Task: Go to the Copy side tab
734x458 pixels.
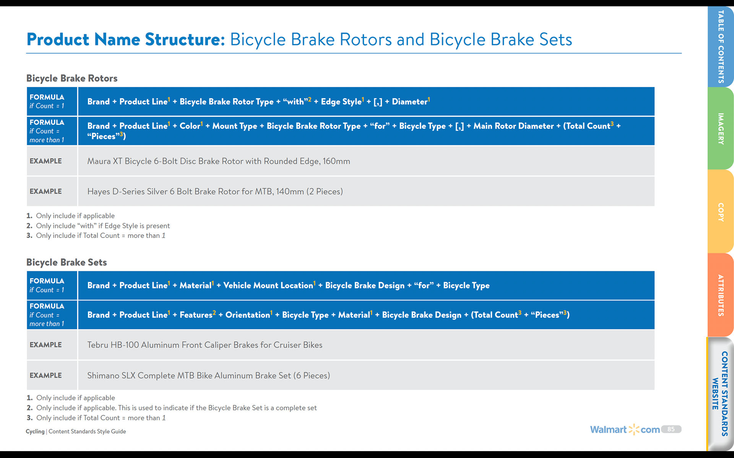Action: (720, 212)
